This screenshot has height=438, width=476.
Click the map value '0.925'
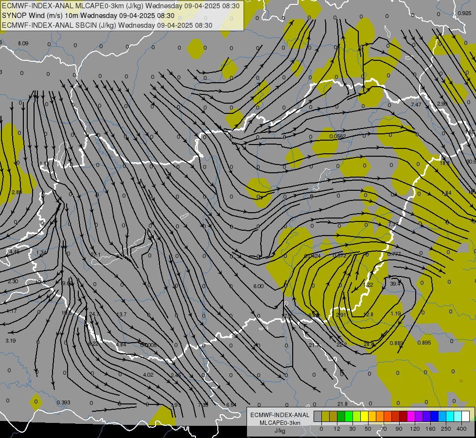pyautogui.click(x=464, y=13)
